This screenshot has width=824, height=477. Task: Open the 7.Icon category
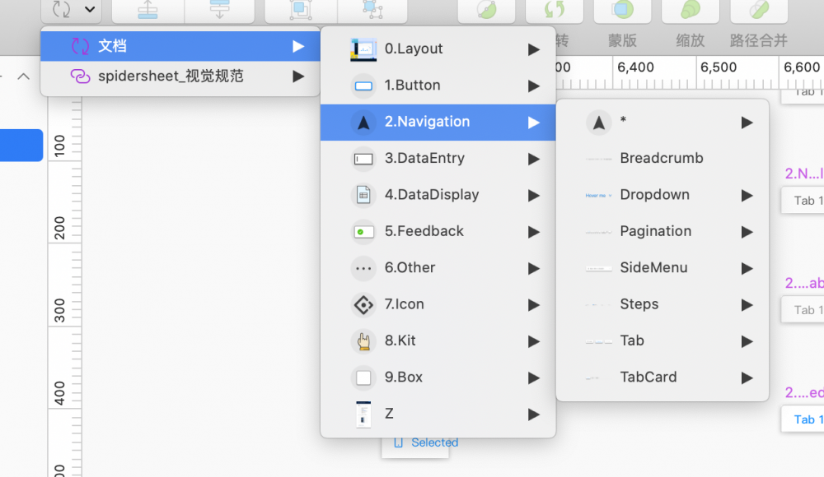[438, 304]
